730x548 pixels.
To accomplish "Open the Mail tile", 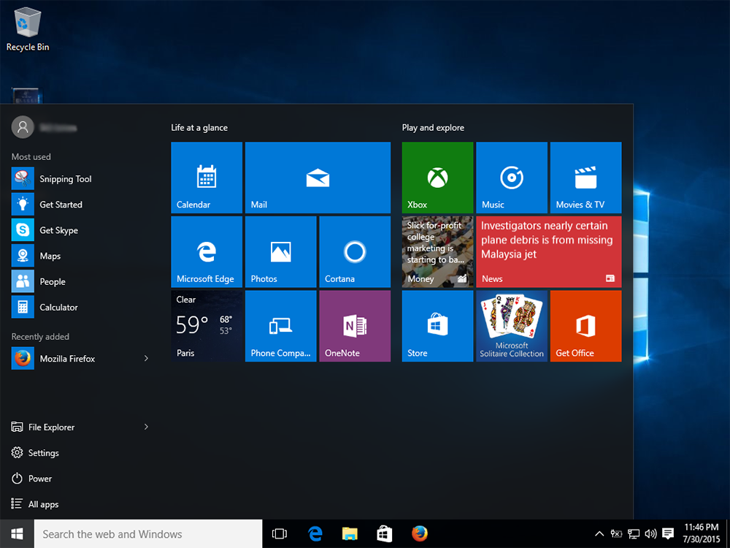I will click(318, 178).
